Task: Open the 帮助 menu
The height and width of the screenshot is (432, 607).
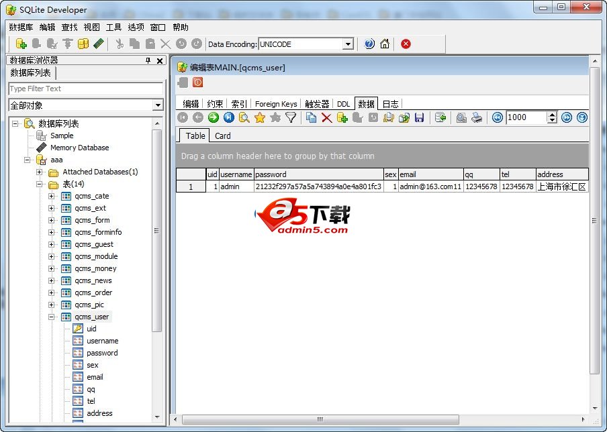Action: (181, 27)
